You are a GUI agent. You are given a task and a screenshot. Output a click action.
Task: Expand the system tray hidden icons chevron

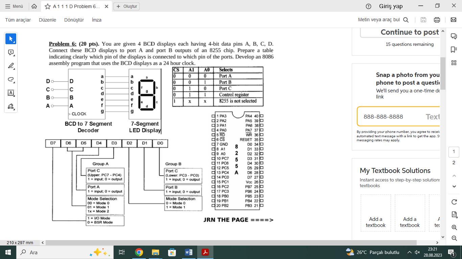click(x=409, y=252)
